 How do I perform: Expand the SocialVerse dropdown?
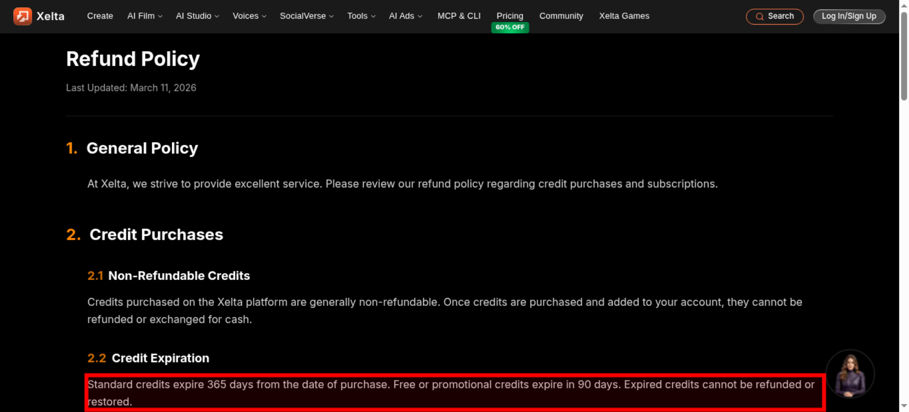307,16
